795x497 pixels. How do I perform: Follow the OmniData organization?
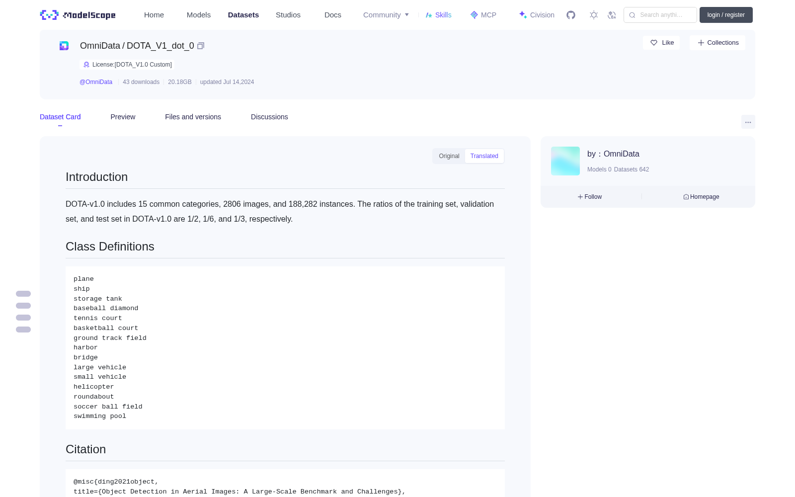[590, 197]
